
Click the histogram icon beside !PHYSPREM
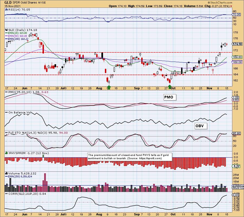pyautogui.click(x=7, y=153)
